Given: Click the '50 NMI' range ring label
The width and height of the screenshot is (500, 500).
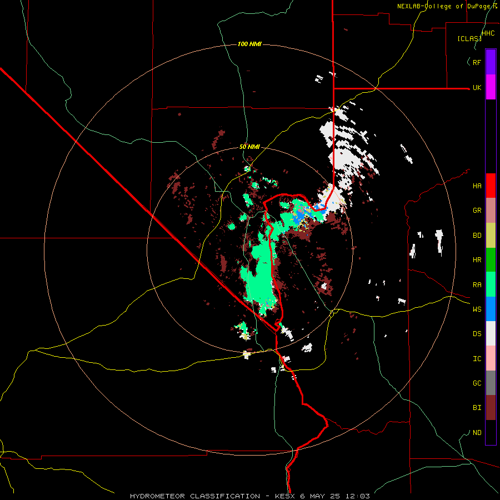Looking at the screenshot, I should [x=249, y=147].
